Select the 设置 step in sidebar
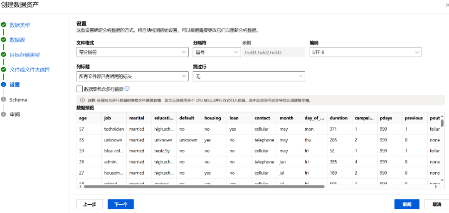The image size is (449, 213). click(x=15, y=85)
